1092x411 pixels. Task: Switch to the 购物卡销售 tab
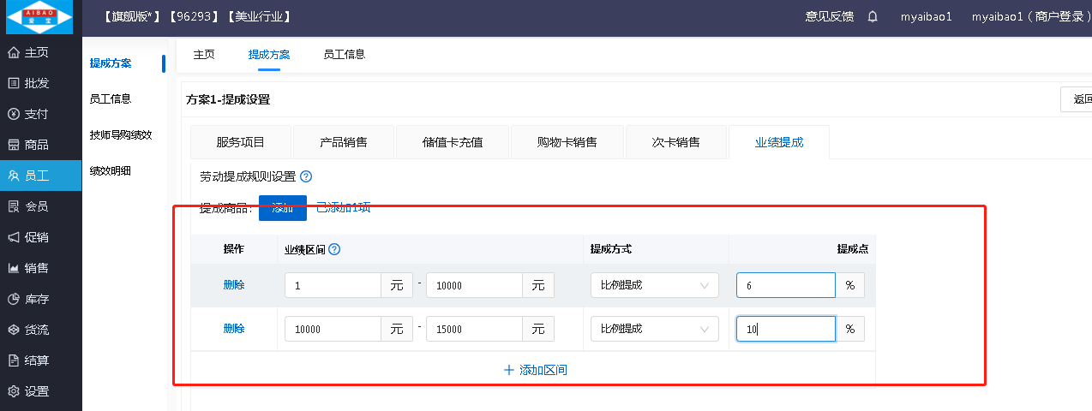pos(567,142)
